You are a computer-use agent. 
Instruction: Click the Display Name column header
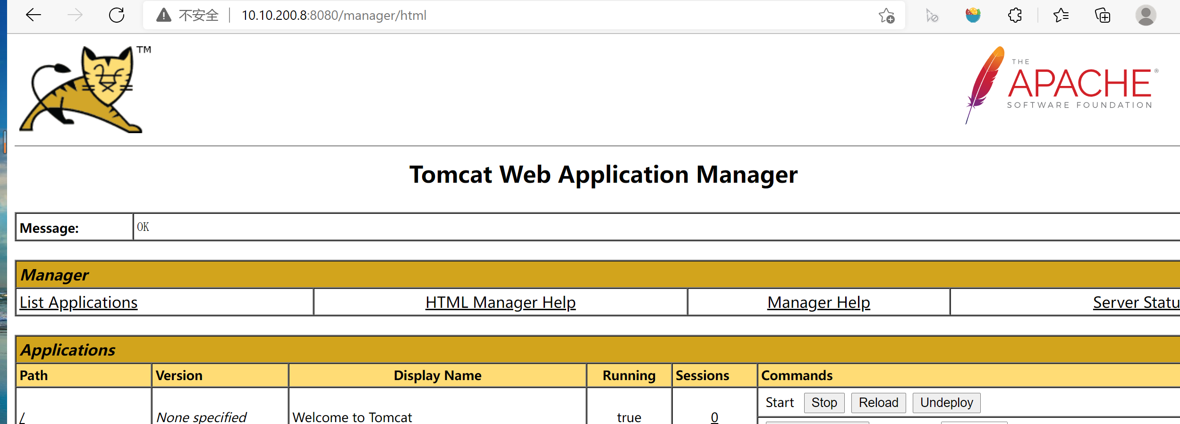[438, 375]
